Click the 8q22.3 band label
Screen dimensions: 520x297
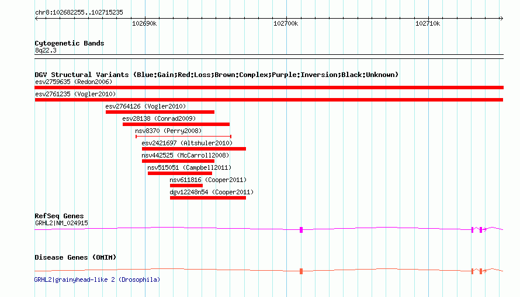46,50
